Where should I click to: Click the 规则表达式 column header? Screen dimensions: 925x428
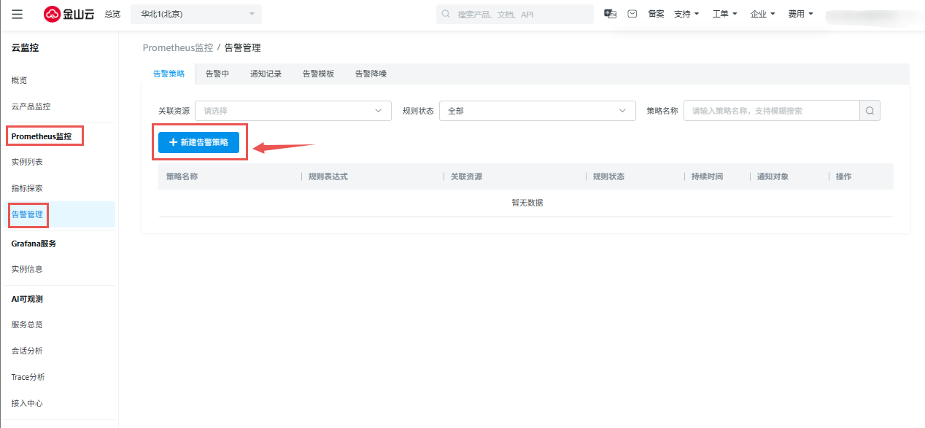(328, 176)
